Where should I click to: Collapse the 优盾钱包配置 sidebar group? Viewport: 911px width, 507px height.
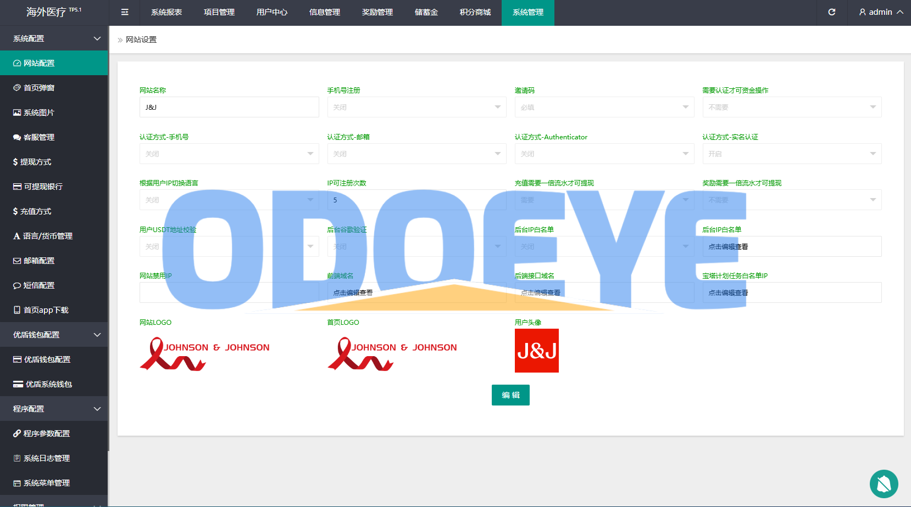(x=54, y=335)
